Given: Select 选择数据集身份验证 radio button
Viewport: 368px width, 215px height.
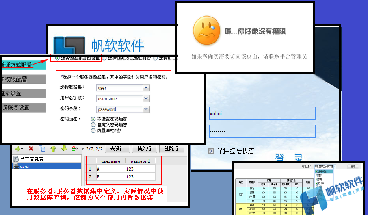Looking at the screenshot, I should [x=57, y=58].
